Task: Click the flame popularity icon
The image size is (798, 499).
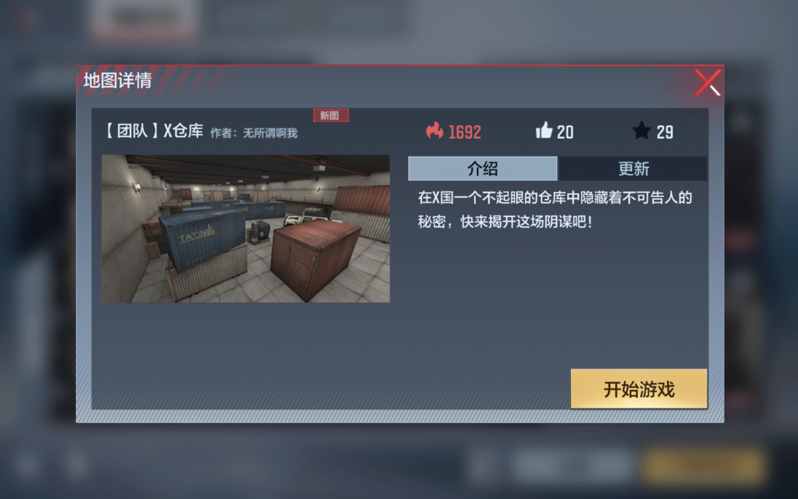Action: [x=434, y=131]
